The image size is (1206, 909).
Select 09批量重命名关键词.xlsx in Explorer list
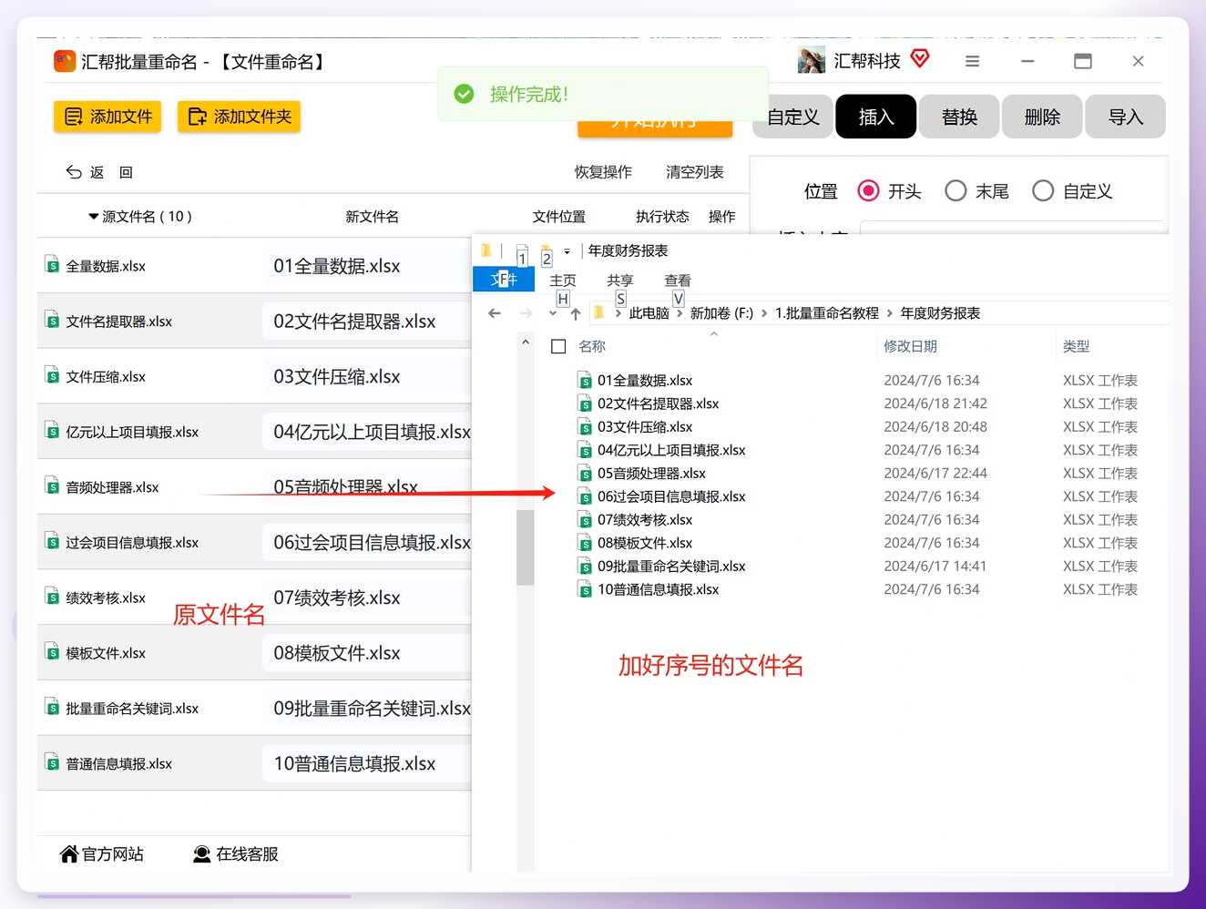point(671,567)
